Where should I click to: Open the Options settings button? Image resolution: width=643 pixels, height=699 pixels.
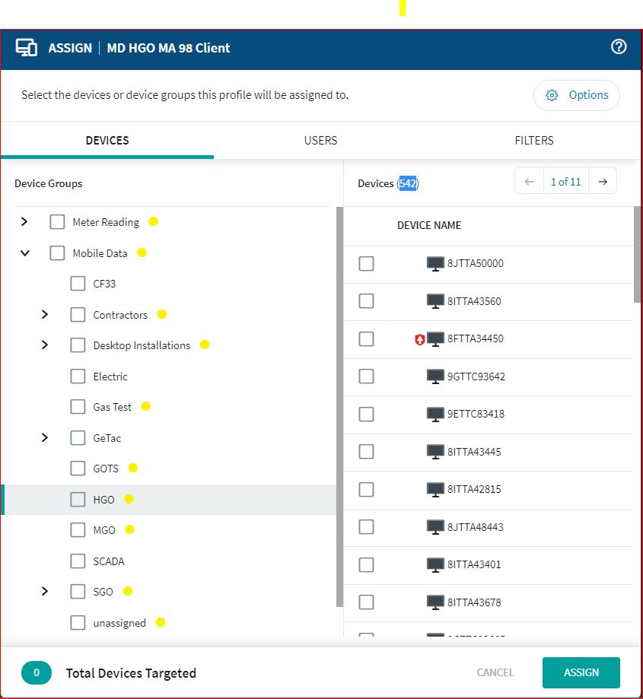tap(577, 95)
